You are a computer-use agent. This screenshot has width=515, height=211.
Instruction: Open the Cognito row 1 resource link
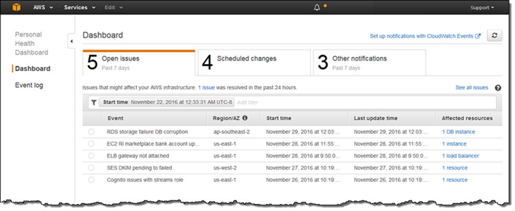tap(455, 180)
